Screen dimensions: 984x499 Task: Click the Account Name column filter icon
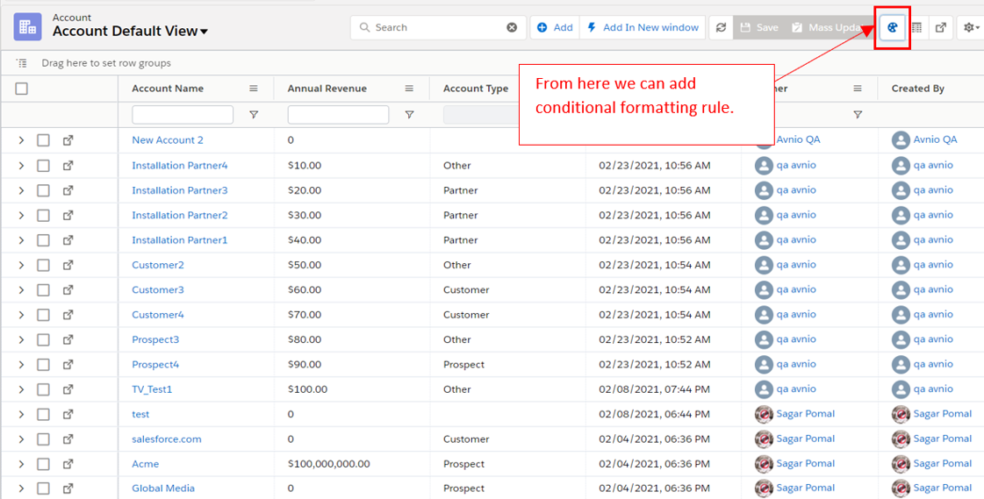point(254,115)
